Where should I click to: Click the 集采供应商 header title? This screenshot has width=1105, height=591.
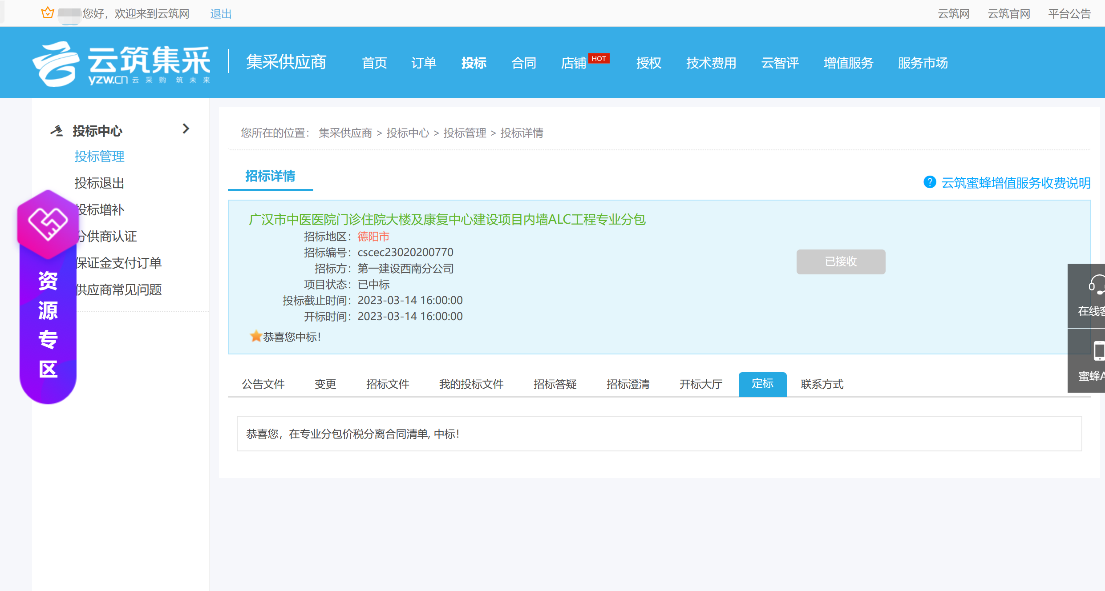pyautogui.click(x=286, y=62)
